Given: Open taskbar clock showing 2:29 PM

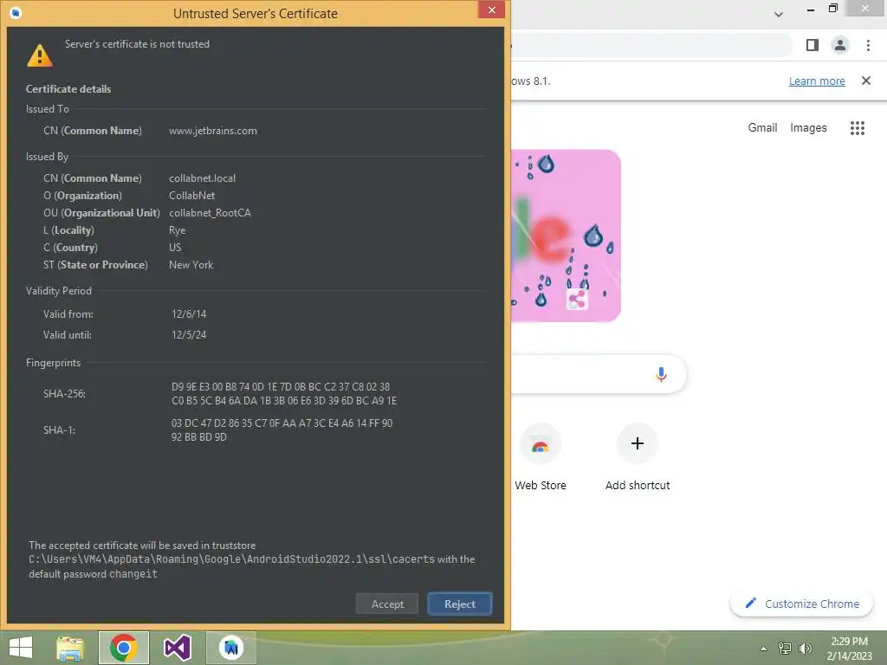Looking at the screenshot, I should [849, 649].
